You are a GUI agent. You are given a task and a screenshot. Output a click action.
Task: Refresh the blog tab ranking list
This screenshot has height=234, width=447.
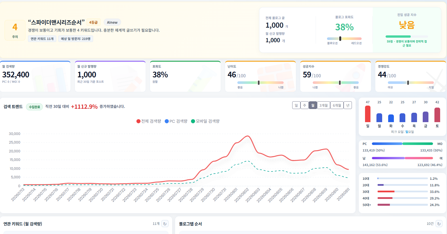point(439,224)
